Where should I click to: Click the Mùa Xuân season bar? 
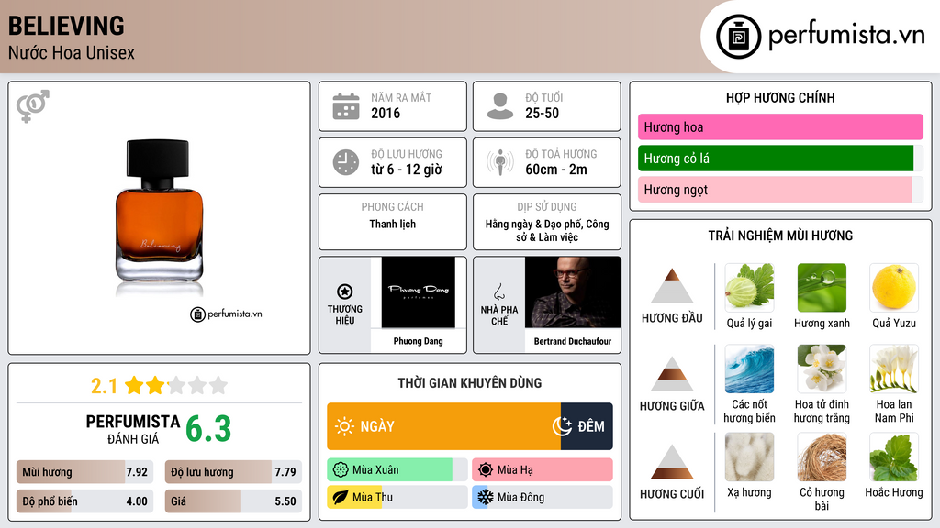(397, 470)
